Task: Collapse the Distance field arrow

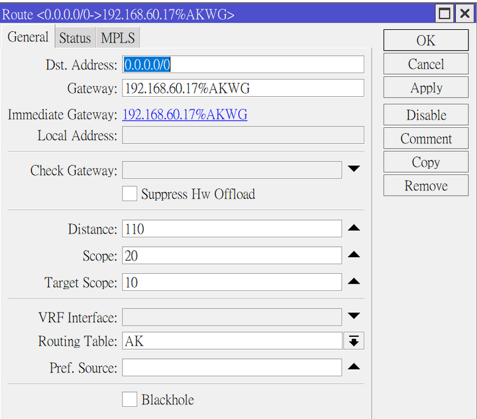Action: pos(354,228)
